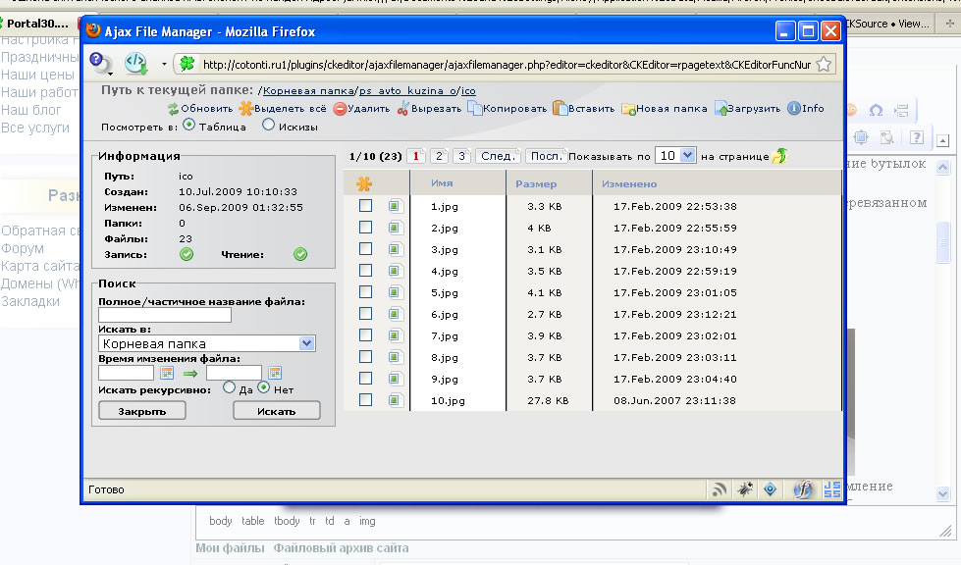The height and width of the screenshot is (565, 961).
Task: Click the Удалить delete icon
Action: 340,109
